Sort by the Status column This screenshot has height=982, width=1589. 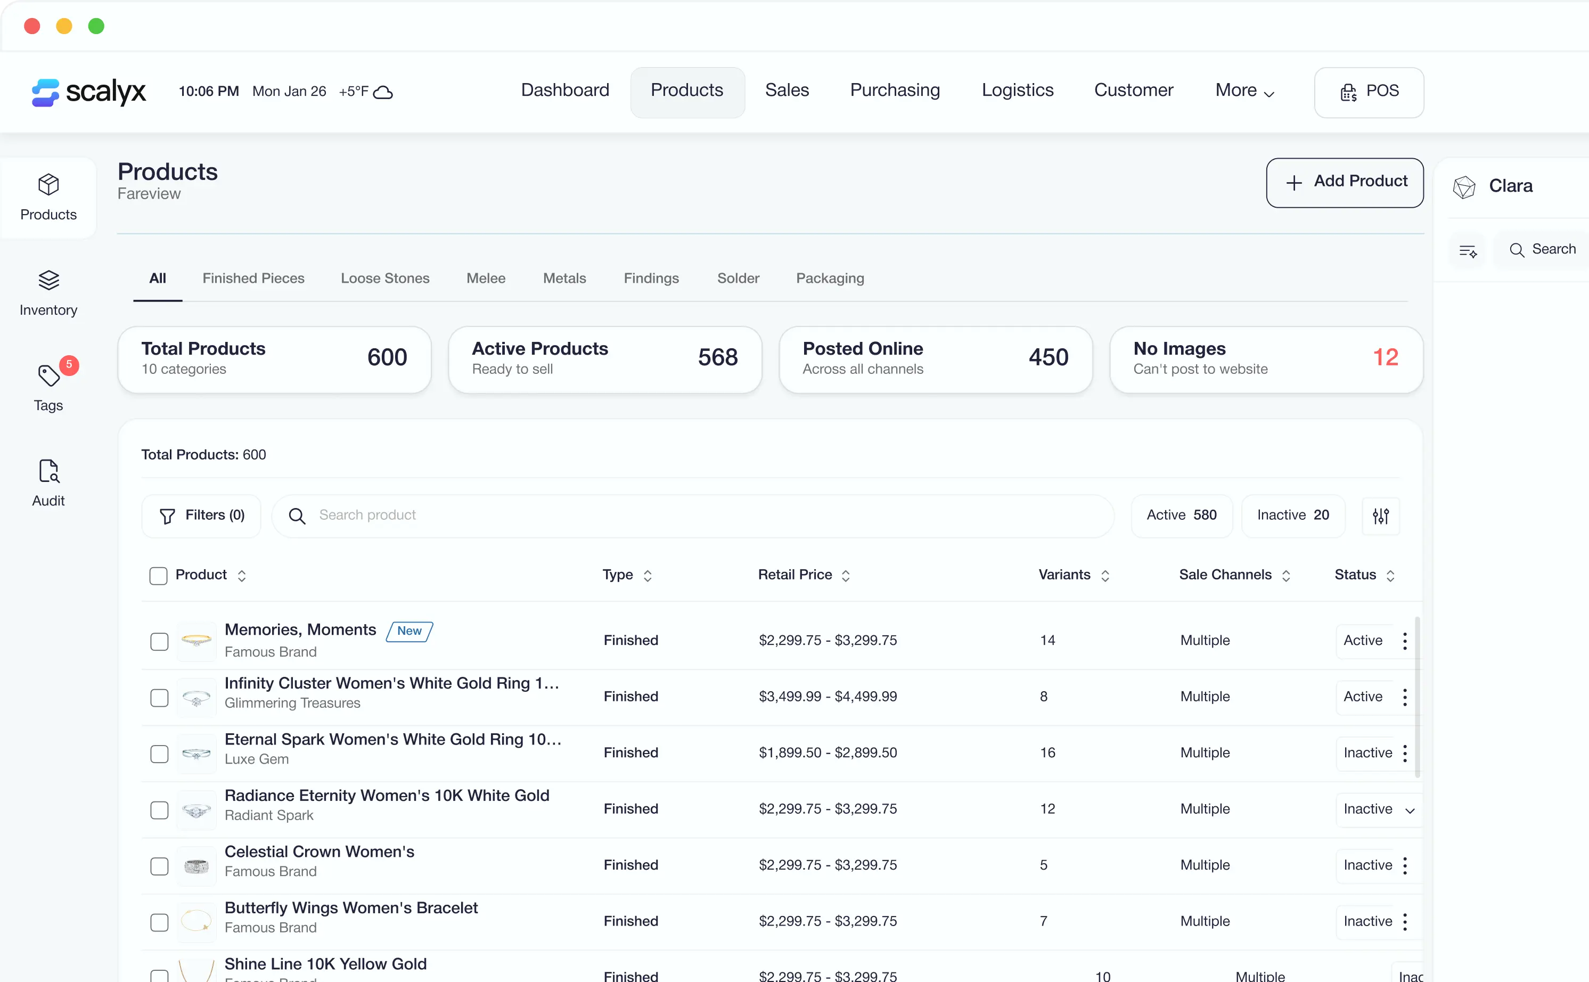(1390, 576)
